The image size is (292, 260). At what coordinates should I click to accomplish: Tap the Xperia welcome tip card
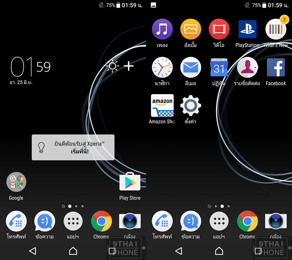tap(73, 147)
